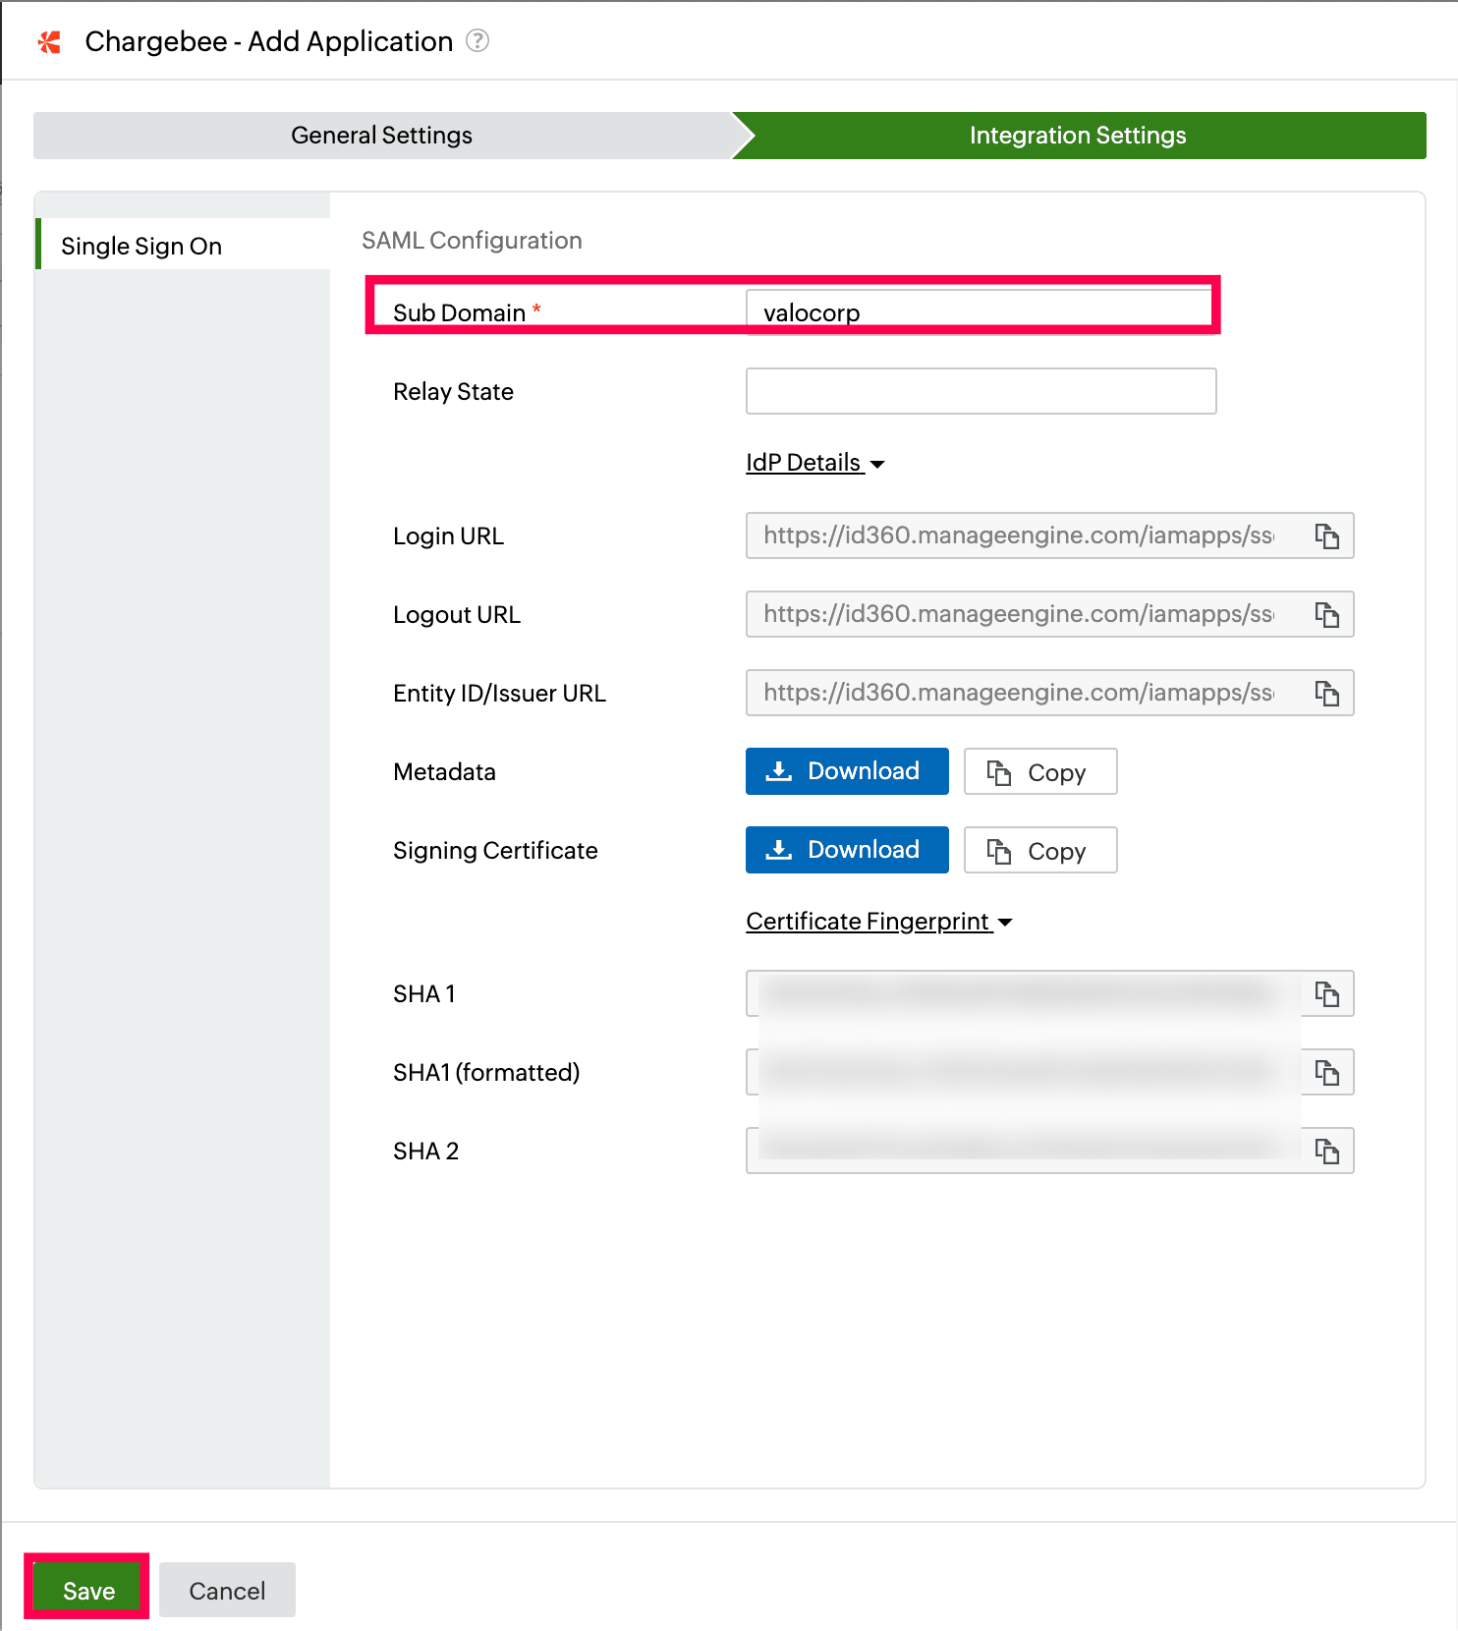Click the Sub Domain label
The height and width of the screenshot is (1631, 1458).
point(459,312)
